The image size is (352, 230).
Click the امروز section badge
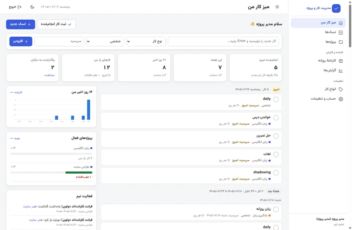[x=276, y=89]
